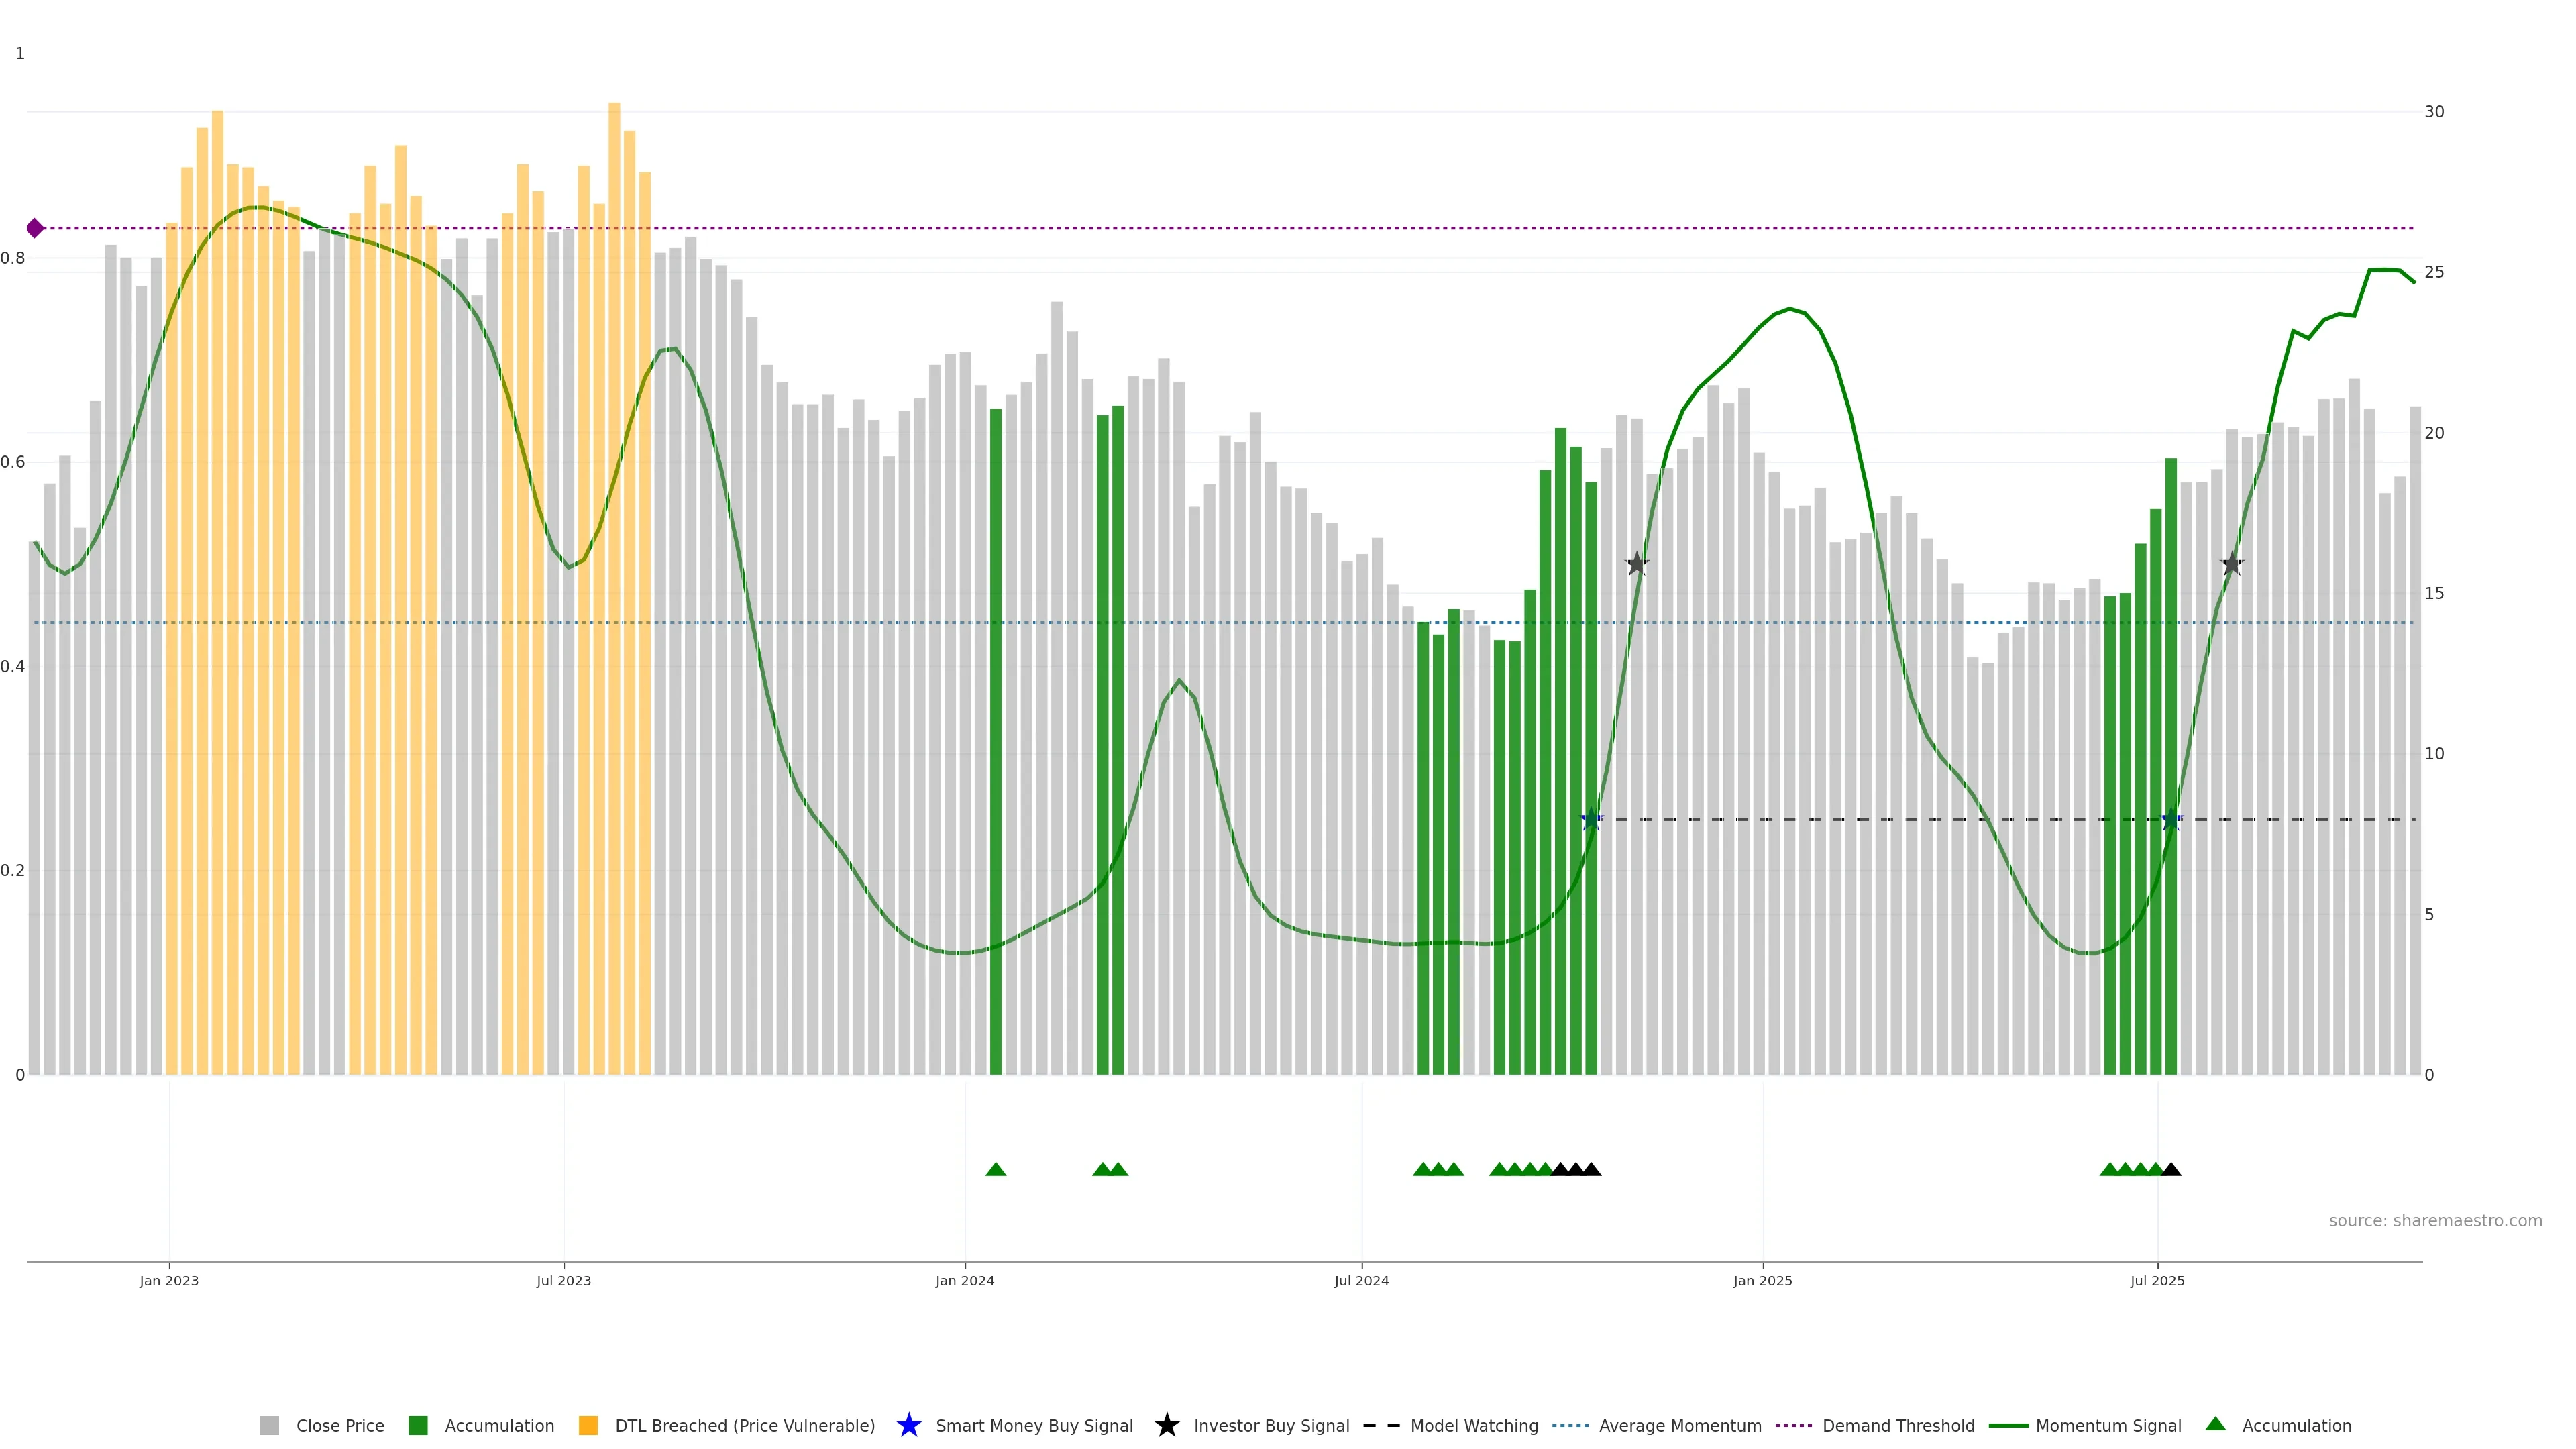Click the green triangle Accumulation legend icon
Viewport: 2576px width, 1449px height.
(2215, 1424)
